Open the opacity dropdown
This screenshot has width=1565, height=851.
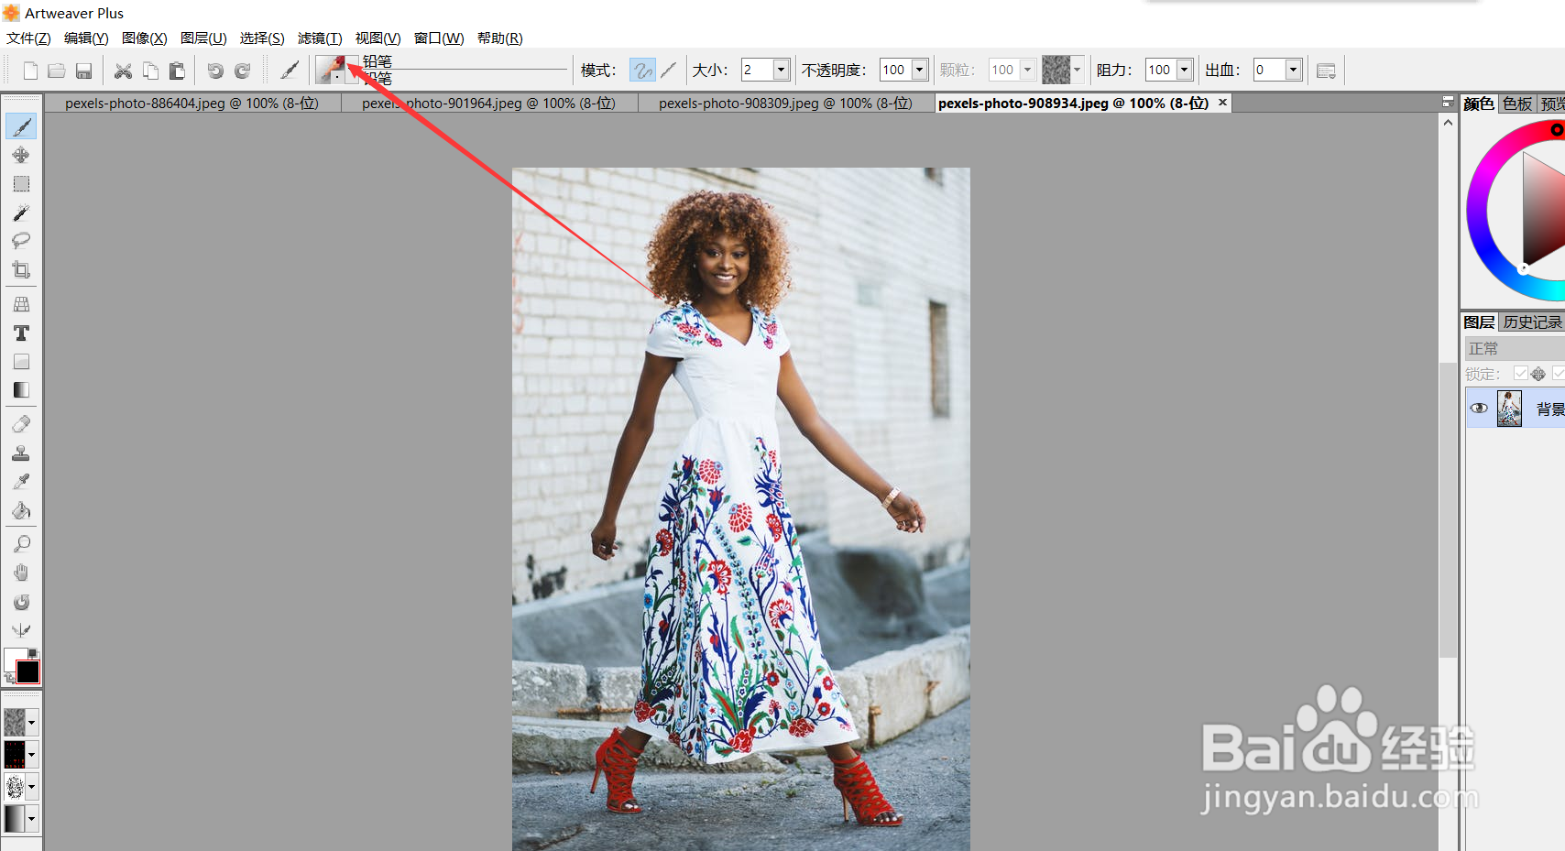coord(919,70)
